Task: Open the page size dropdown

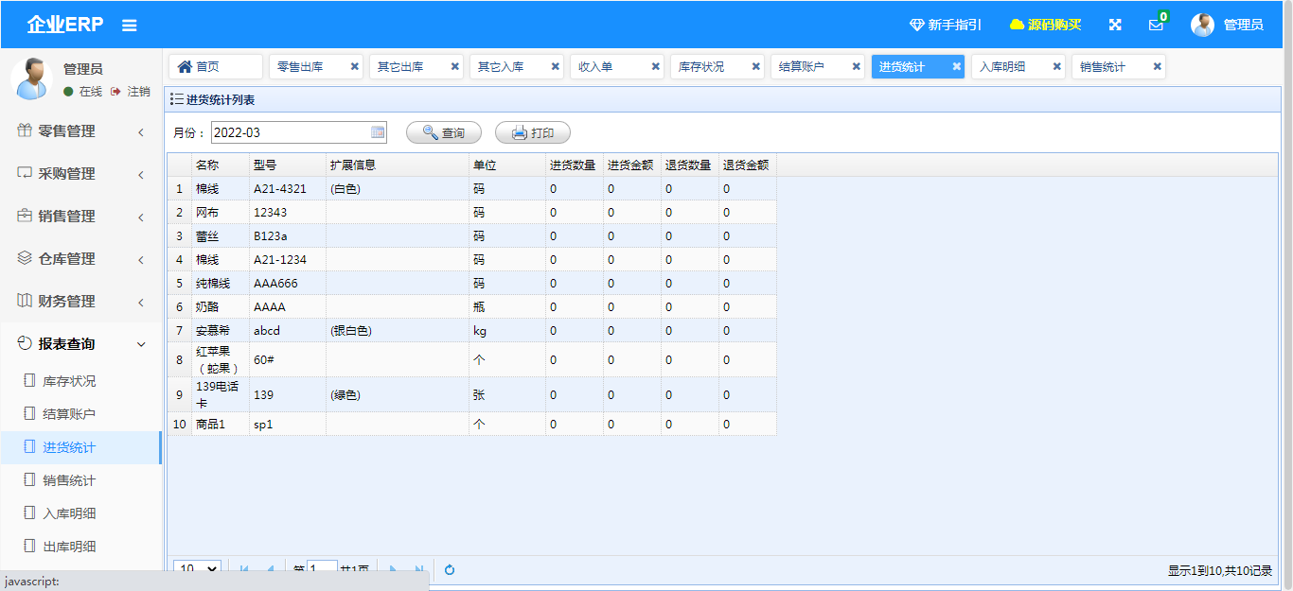Action: tap(198, 569)
